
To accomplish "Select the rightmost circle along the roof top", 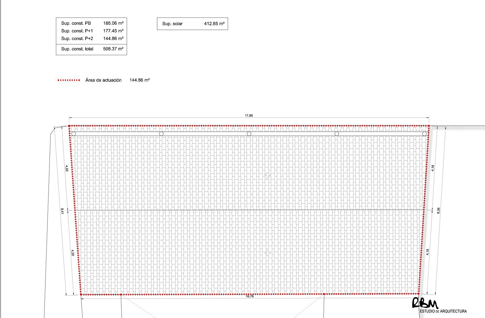I will [424, 134].
